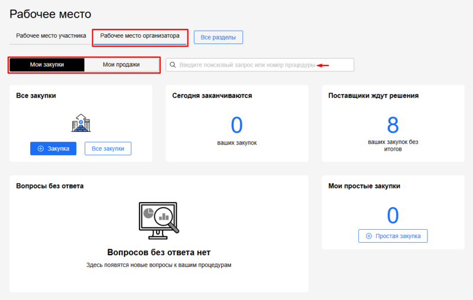Image resolution: width=473 pixels, height=300 pixels.
Task: Click the Сегодня заканчиваются heading
Action: (x=212, y=95)
